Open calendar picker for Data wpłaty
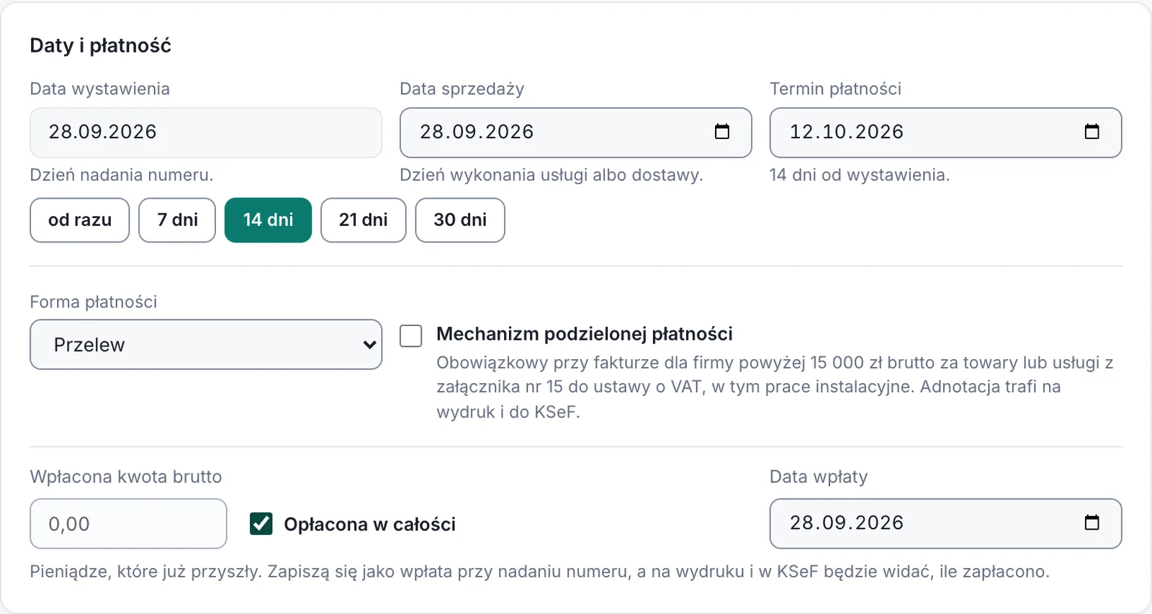 click(x=1092, y=523)
